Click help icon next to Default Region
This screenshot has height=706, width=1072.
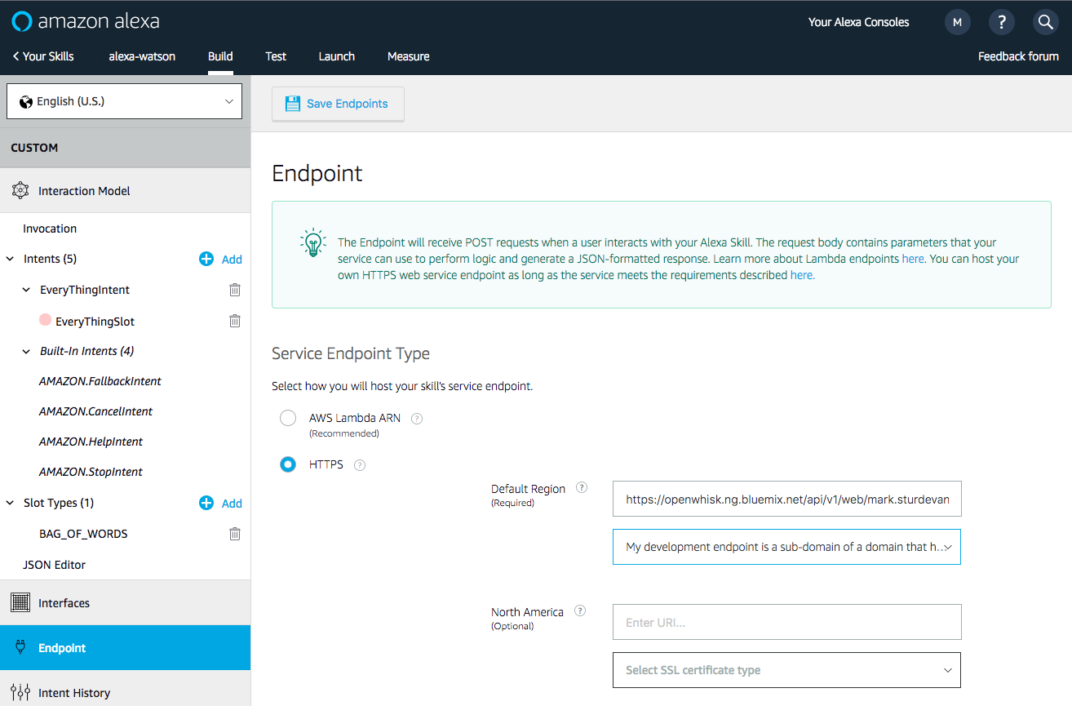pyautogui.click(x=582, y=487)
